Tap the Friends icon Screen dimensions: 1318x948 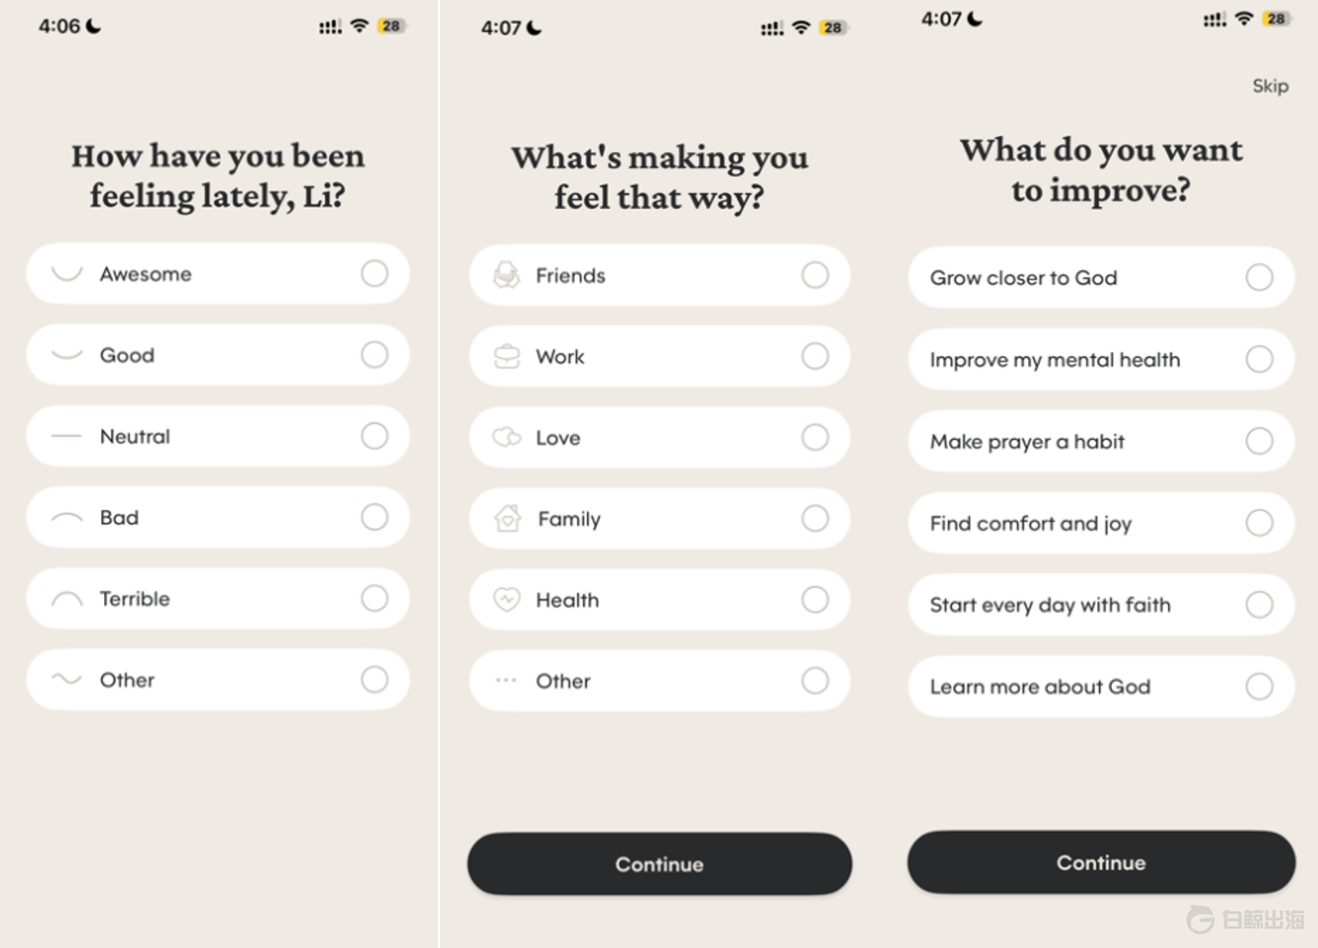(506, 275)
